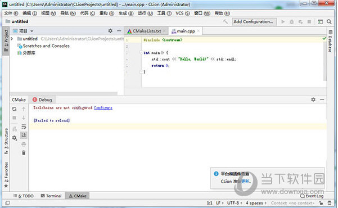Open the VCS (S) menu
Image resolution: width=338 pixels, height=208 pixels.
click(183, 13)
